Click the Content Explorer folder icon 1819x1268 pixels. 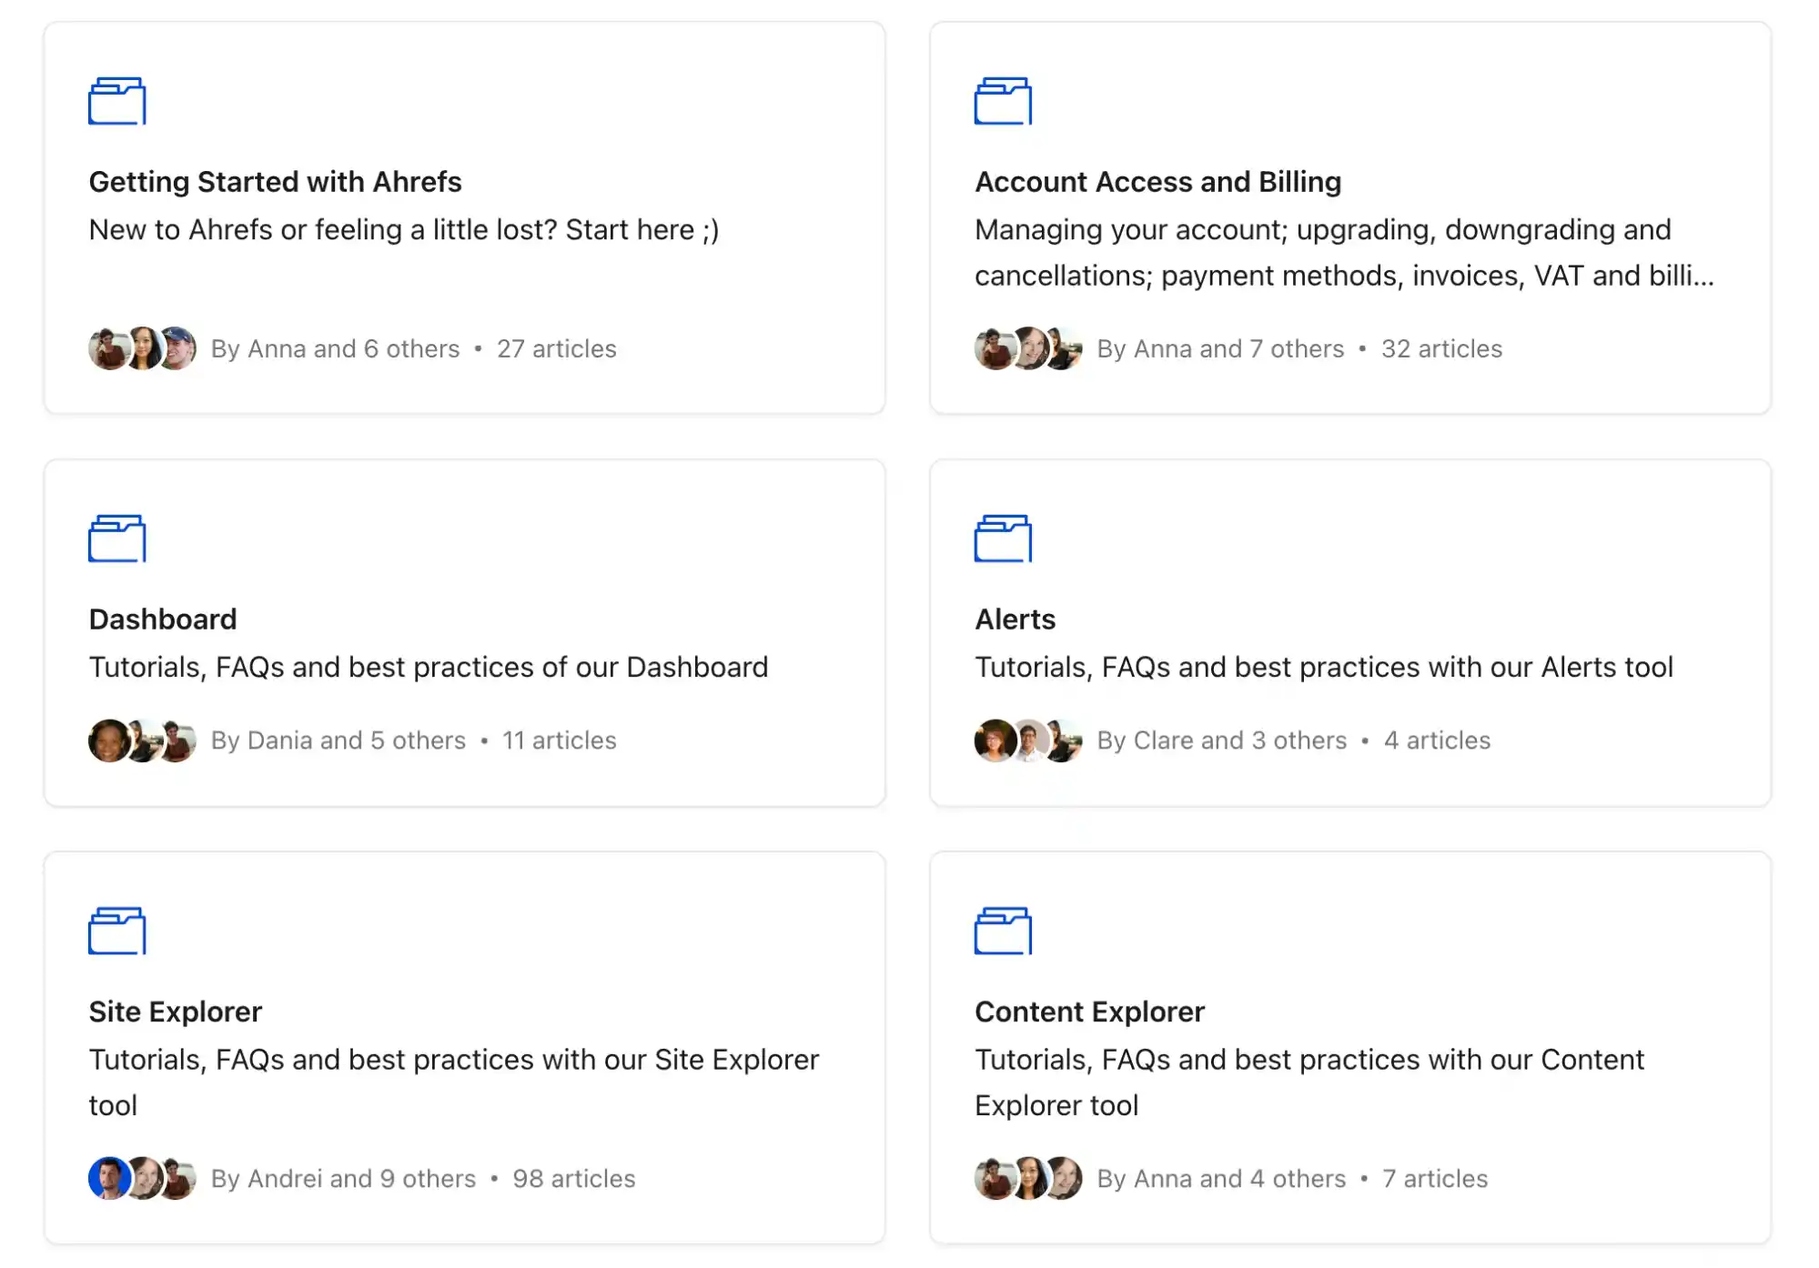click(1003, 931)
